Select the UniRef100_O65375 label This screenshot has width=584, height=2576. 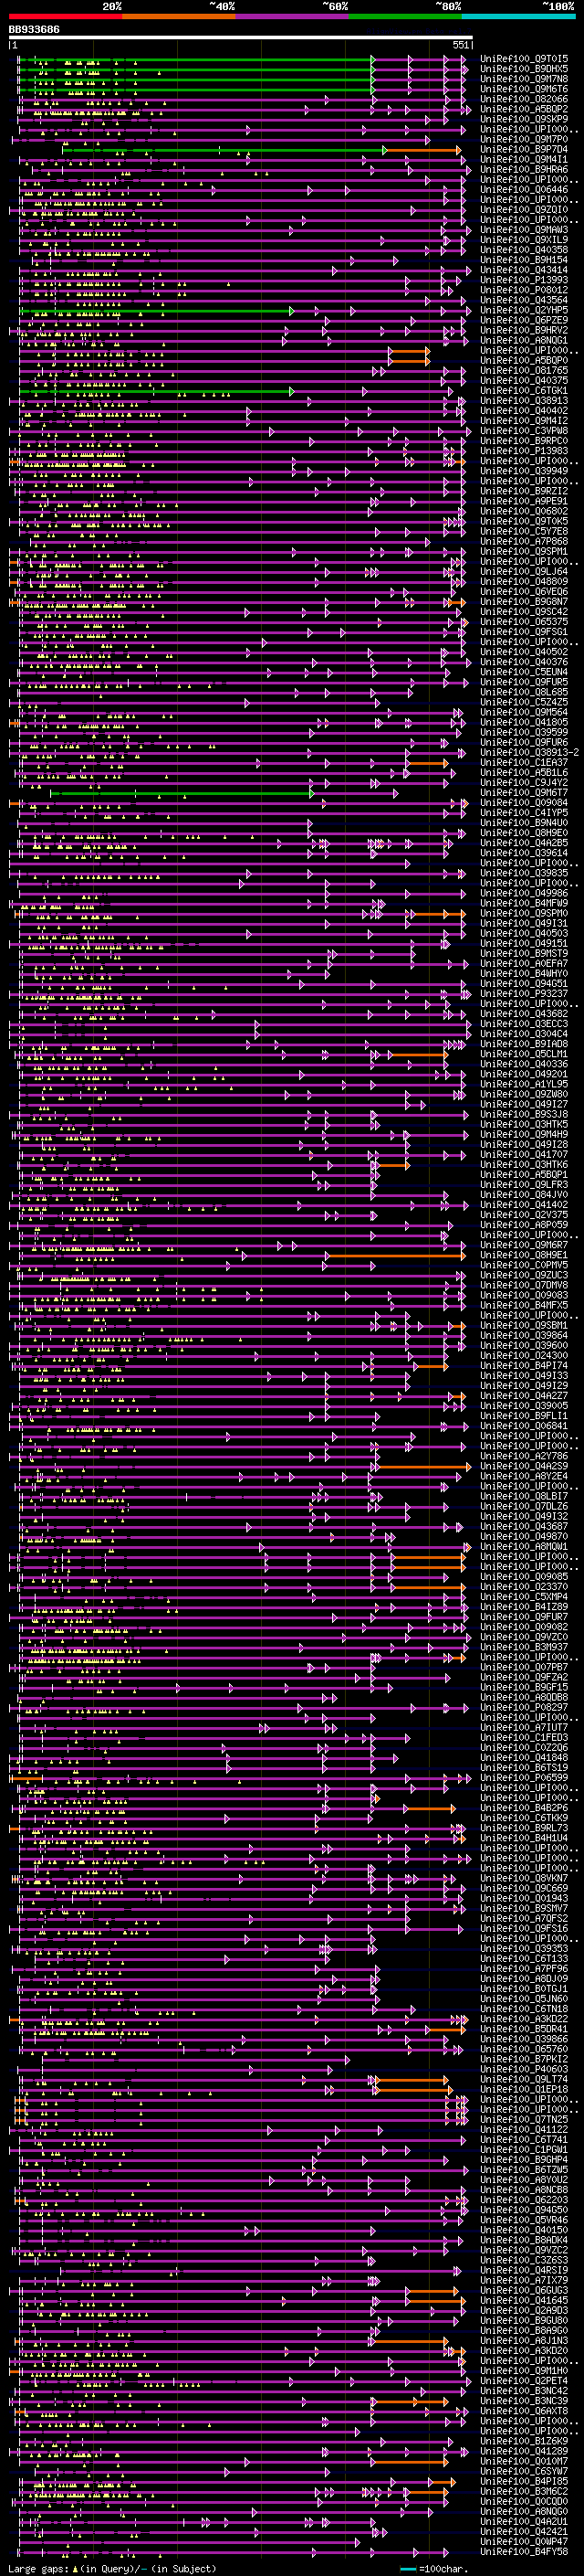point(523,621)
